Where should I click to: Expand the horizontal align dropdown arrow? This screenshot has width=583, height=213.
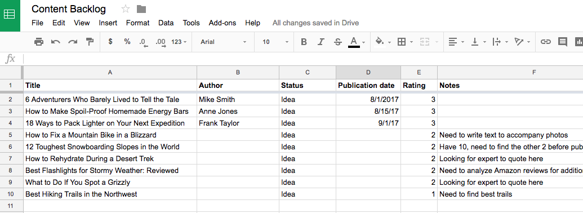click(462, 42)
